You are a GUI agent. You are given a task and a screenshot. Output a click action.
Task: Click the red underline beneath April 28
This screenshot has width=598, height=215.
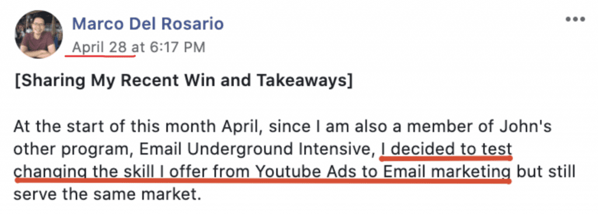point(100,56)
